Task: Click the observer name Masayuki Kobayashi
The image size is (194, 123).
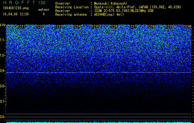Action: (111, 3)
